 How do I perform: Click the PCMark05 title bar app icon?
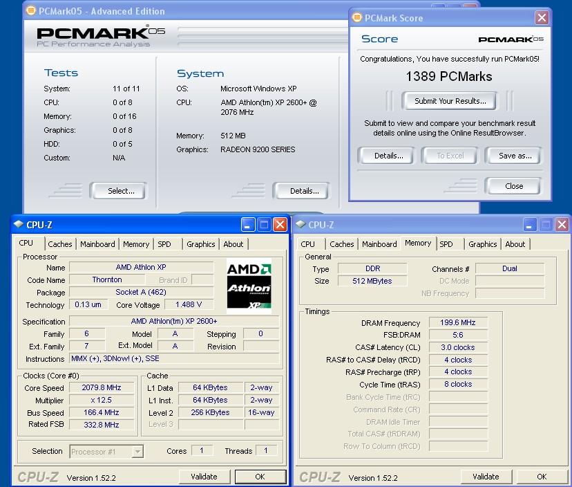tap(30, 10)
